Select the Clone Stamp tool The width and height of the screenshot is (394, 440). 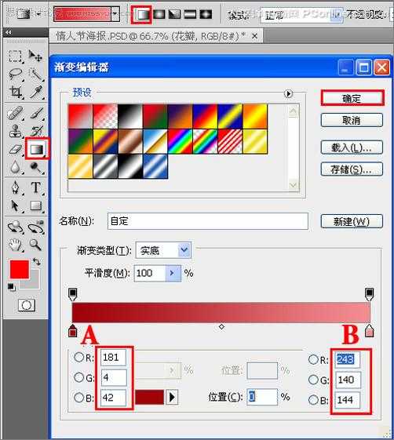coord(15,131)
